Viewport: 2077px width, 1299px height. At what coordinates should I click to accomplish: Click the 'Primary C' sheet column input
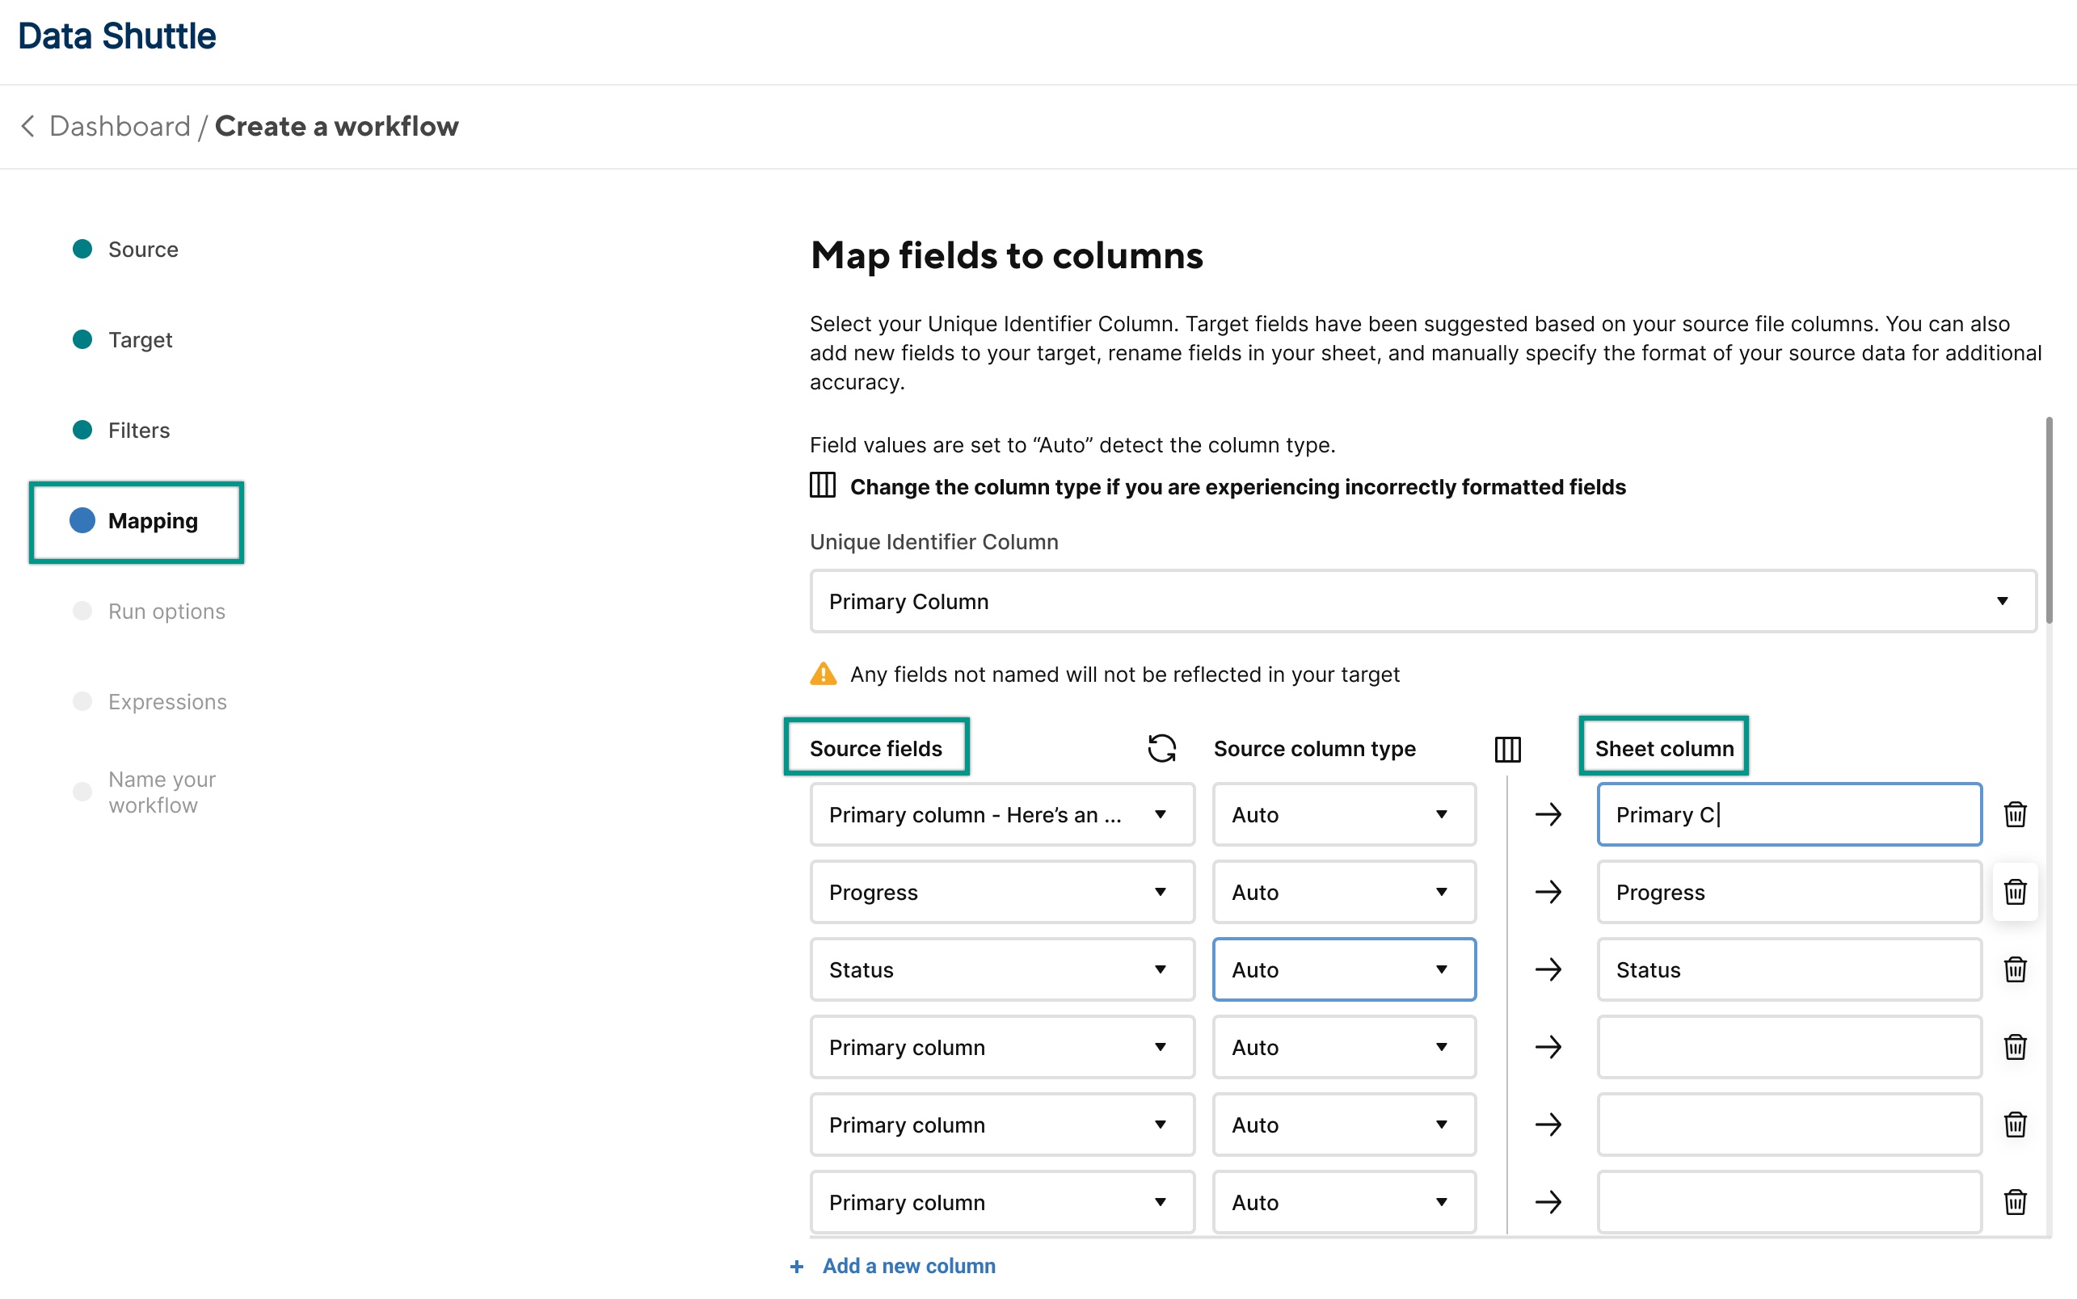1788,813
